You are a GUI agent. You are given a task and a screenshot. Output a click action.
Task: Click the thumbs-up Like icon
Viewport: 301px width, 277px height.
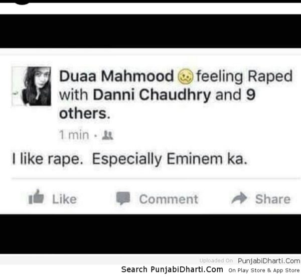(36, 197)
